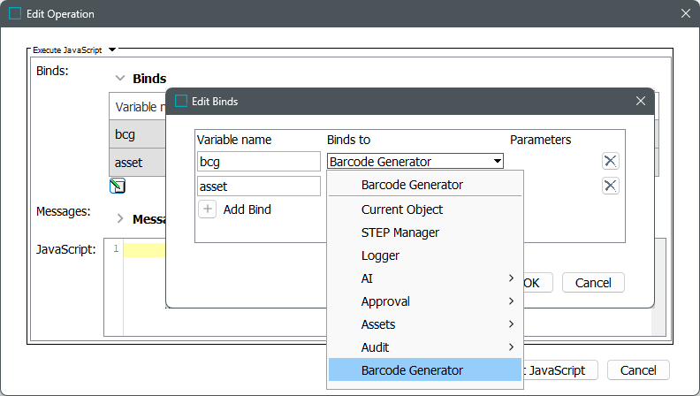Viewport: 700px width, 396px height.
Task: Open the Barcode Generator binds-to dropdown
Action: [x=415, y=161]
